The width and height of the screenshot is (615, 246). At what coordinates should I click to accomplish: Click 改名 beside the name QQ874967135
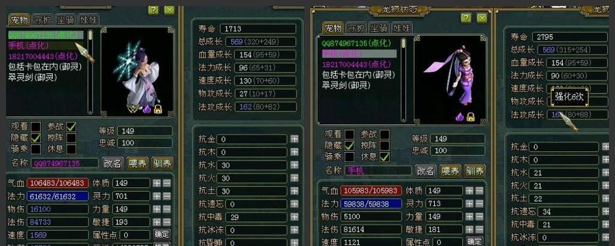tap(113, 163)
